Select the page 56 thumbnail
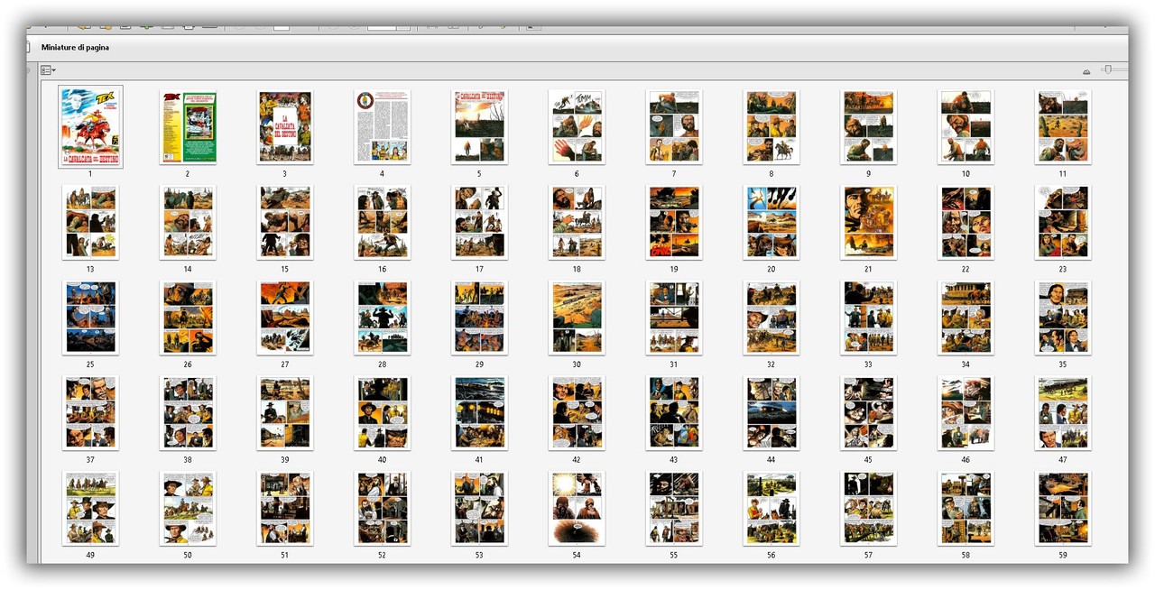Image resolution: width=1155 pixels, height=590 pixels. click(772, 509)
